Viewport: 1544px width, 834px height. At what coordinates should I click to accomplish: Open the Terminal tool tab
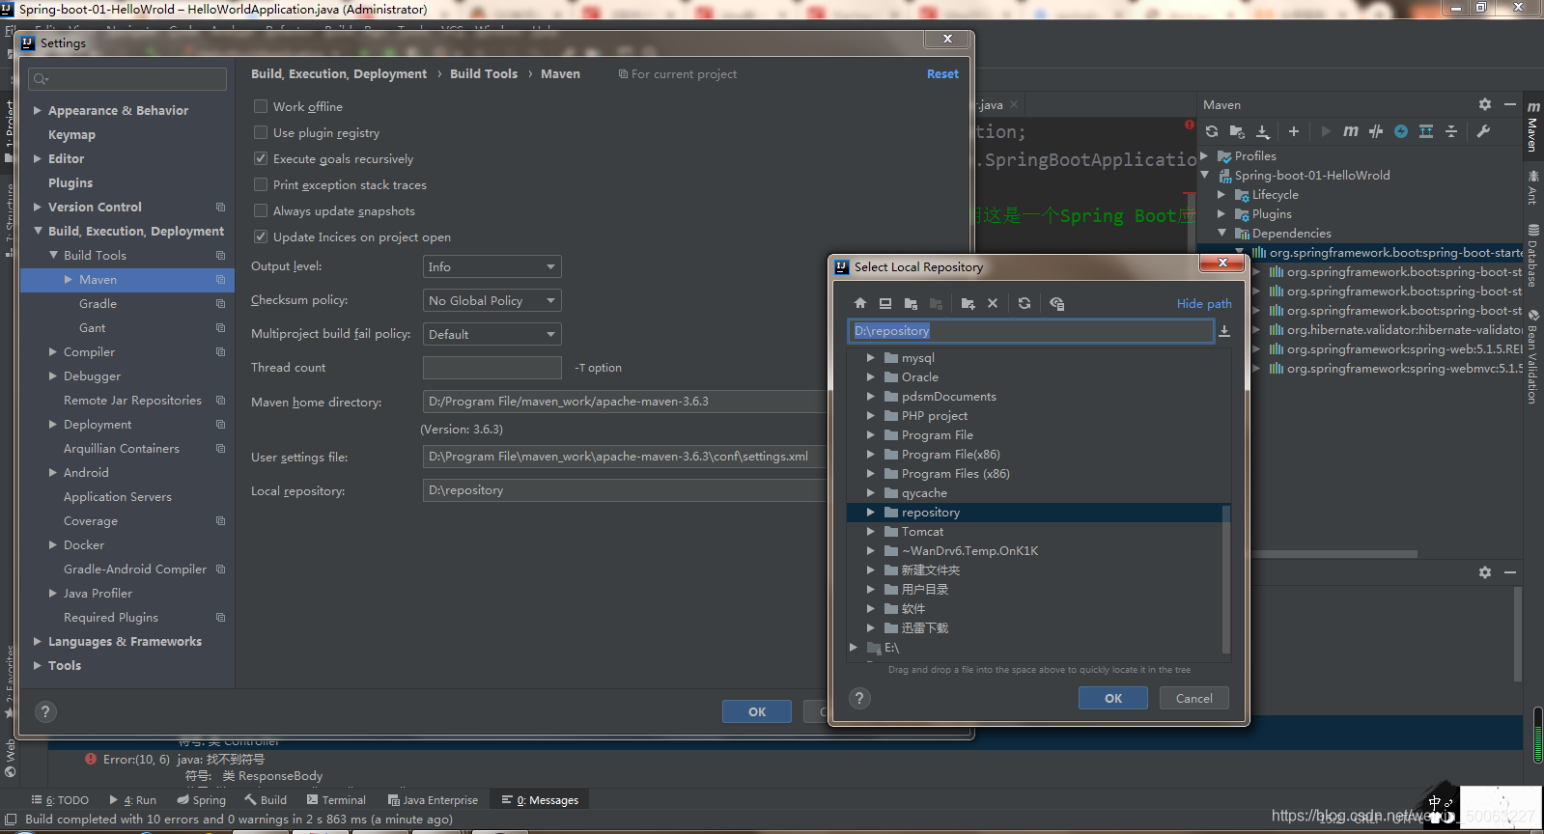[x=336, y=799]
